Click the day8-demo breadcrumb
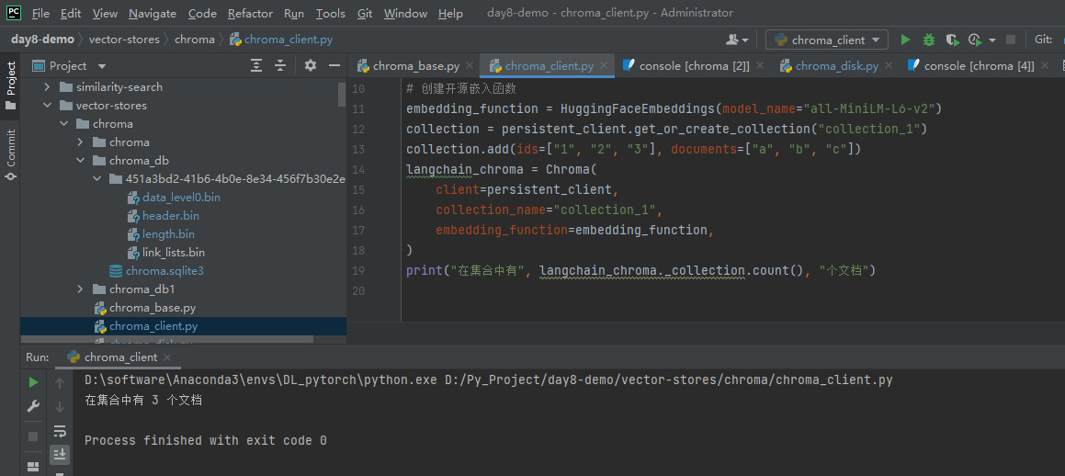Screen dimensions: 1065x476 click(x=42, y=40)
